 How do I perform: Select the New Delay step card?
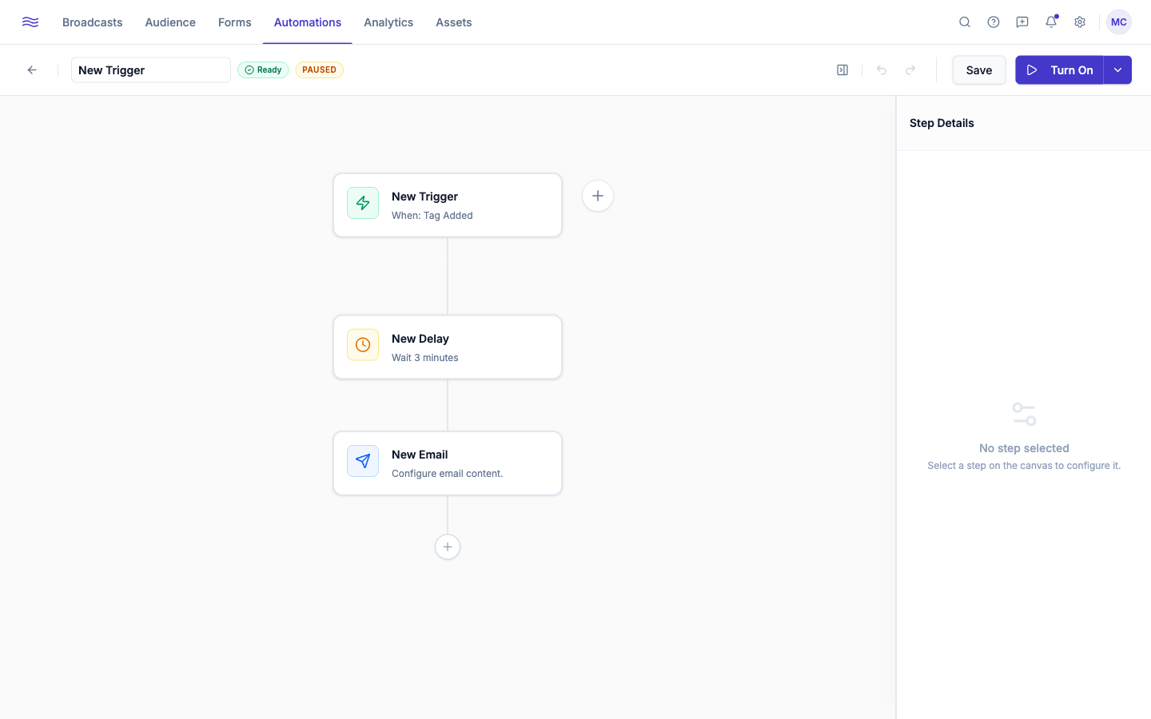tap(448, 348)
